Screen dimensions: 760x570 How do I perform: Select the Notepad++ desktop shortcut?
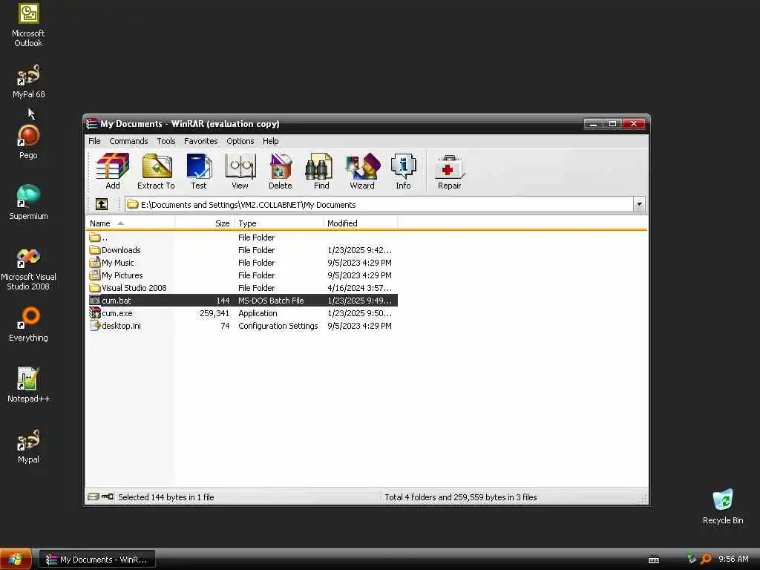coord(28,385)
